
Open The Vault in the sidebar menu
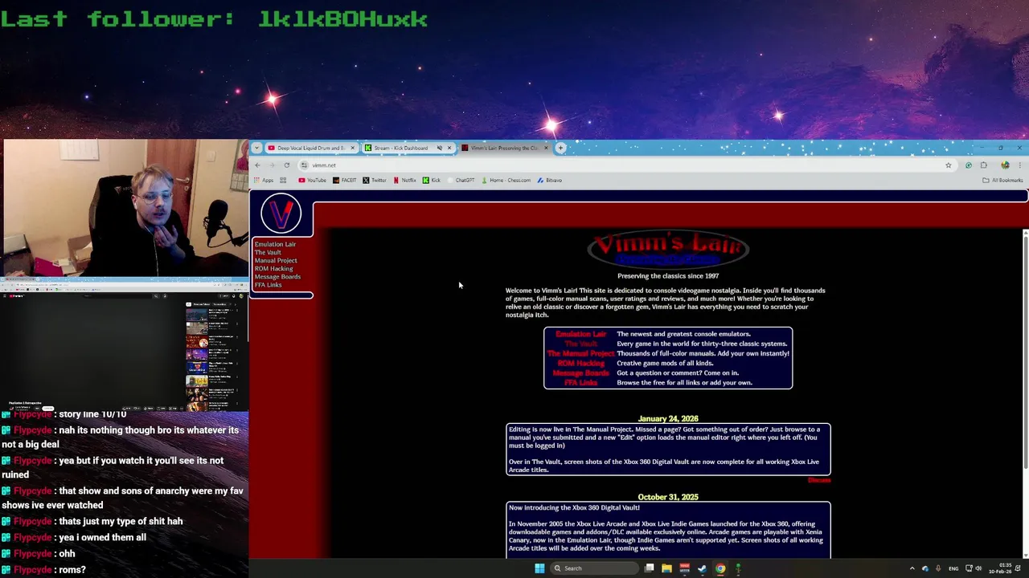click(x=268, y=252)
